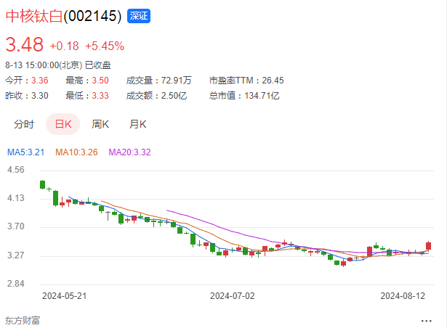Click the percentage change +5.45%
This screenshot has height=328, width=447.
[x=105, y=46]
